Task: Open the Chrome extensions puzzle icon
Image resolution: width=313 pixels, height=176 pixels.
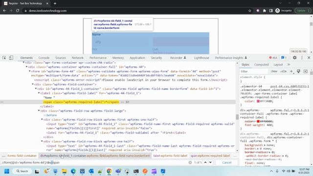Action: [x=264, y=11]
